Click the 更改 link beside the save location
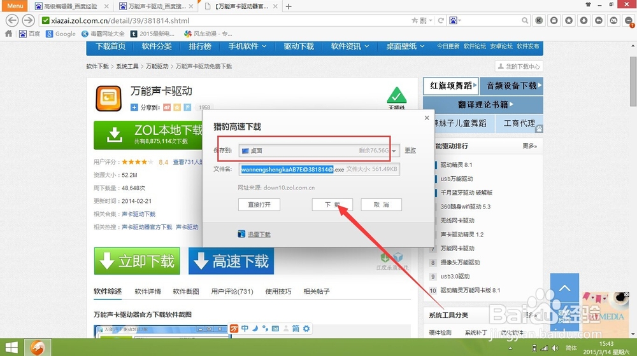Image resolution: width=637 pixels, height=356 pixels. point(410,151)
